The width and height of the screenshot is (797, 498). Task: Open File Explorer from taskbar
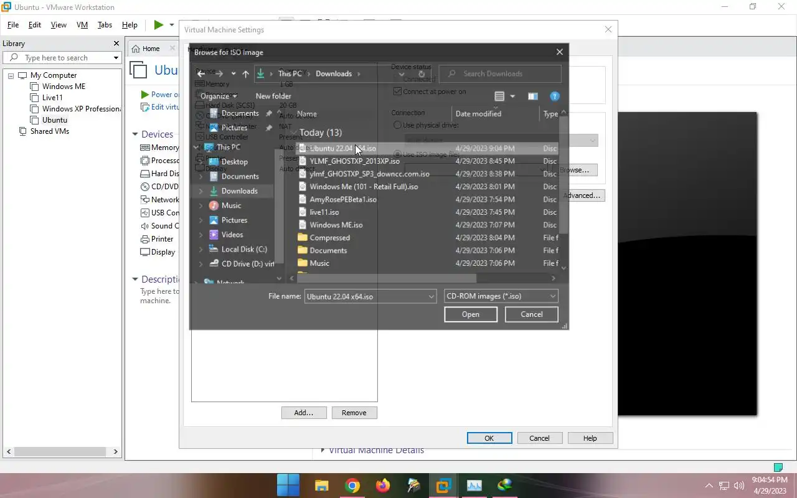[x=321, y=485]
